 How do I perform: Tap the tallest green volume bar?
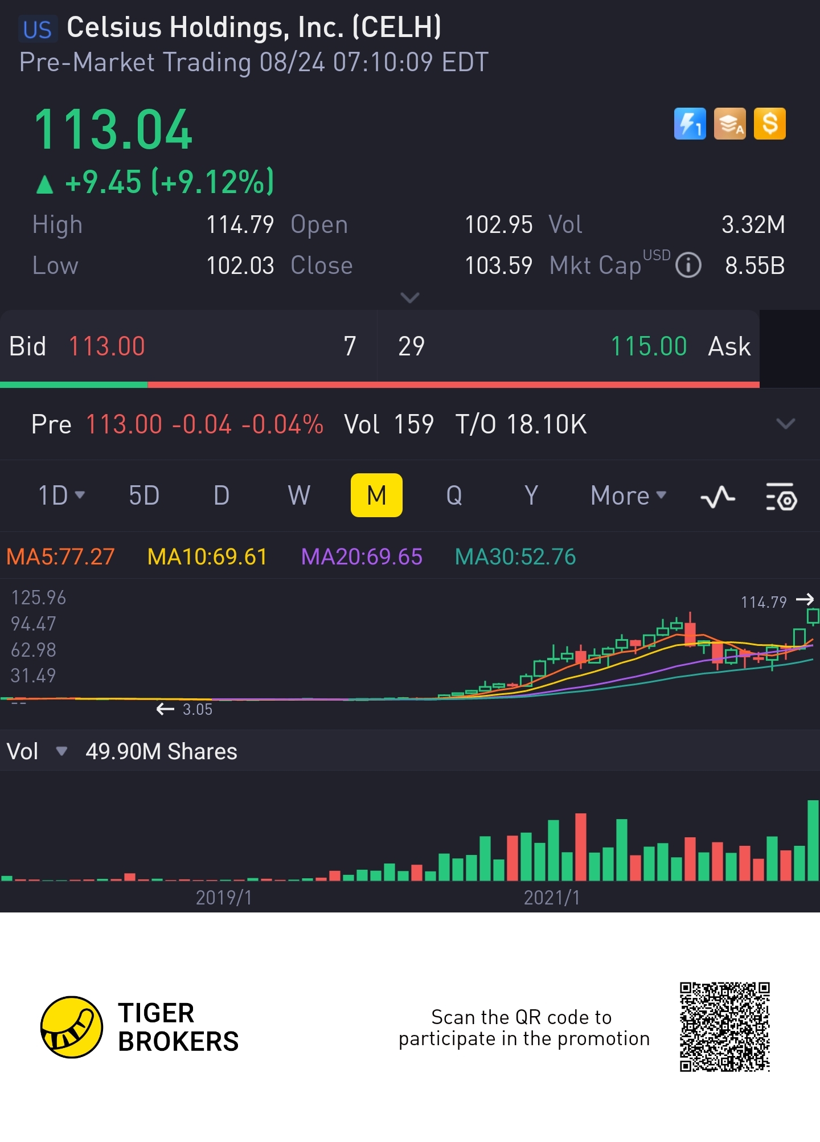pyautogui.click(x=813, y=840)
